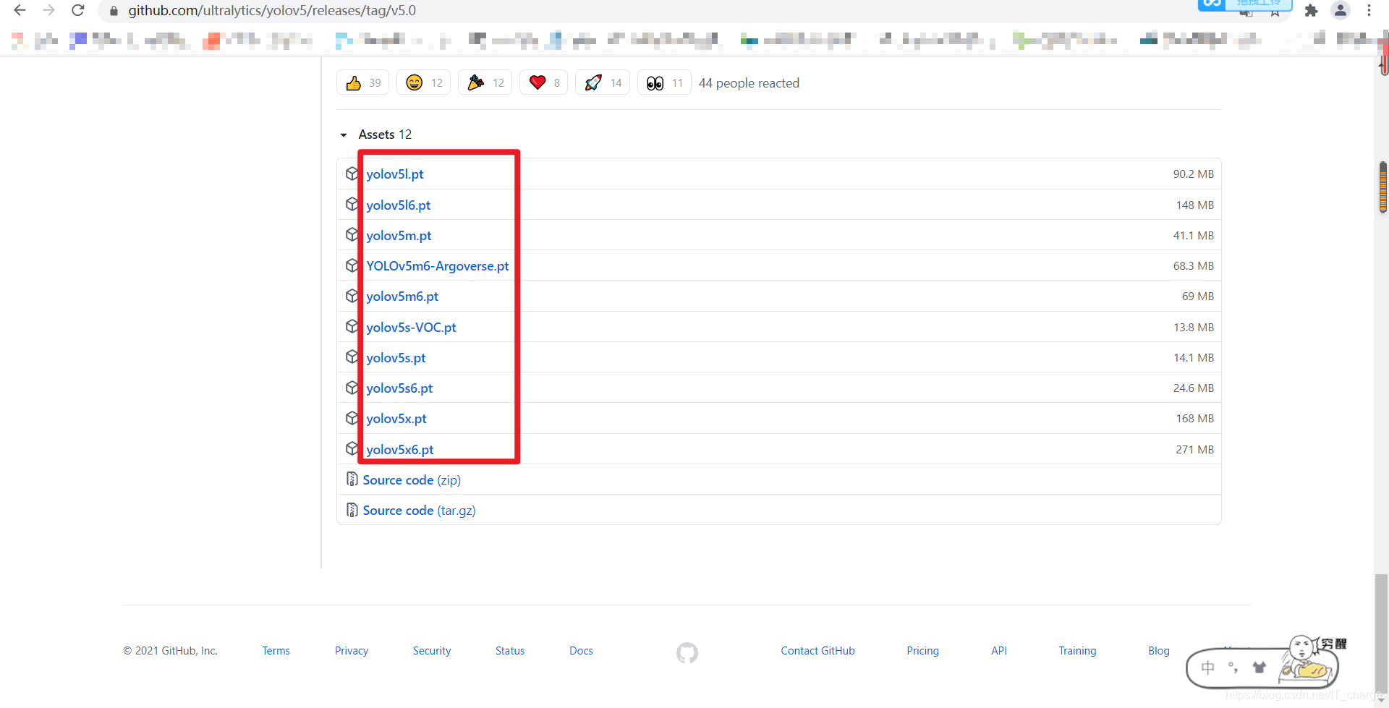
Task: Download yolov5x6.pt asset
Action: pyautogui.click(x=400, y=450)
